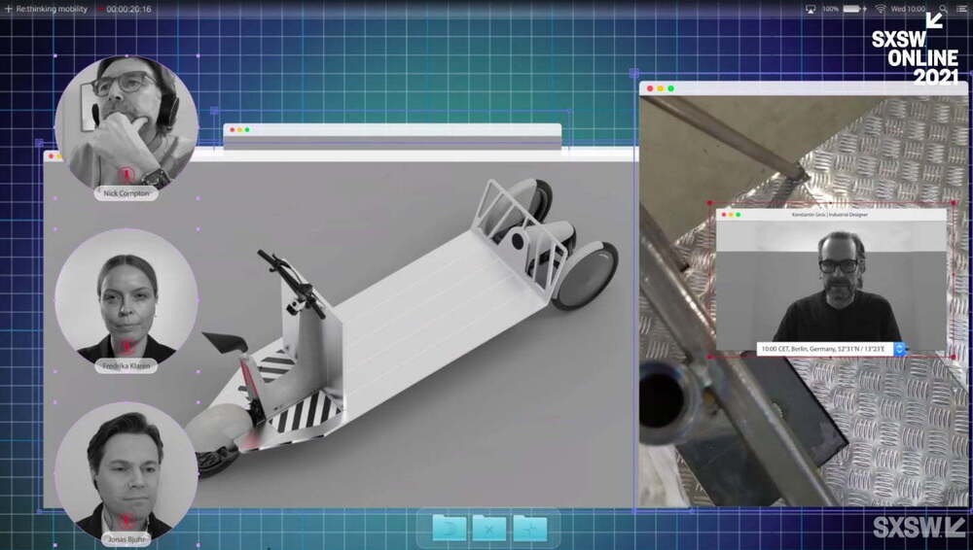
Task: Open Spotlight search magnifier icon
Action: pyautogui.click(x=944, y=9)
